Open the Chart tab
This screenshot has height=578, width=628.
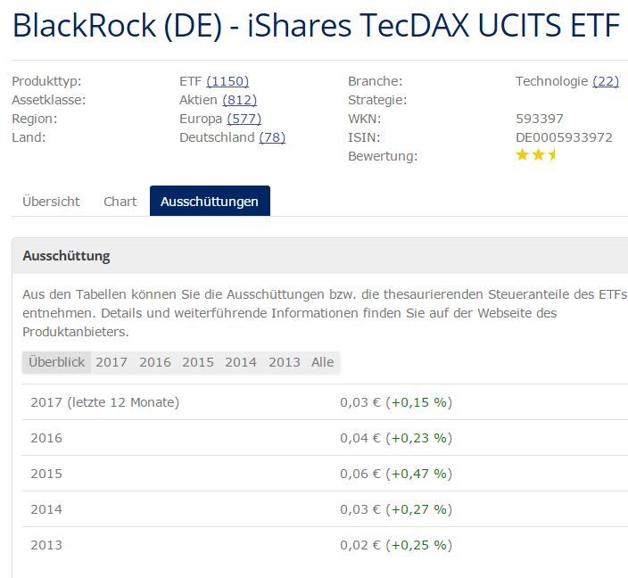[120, 202]
